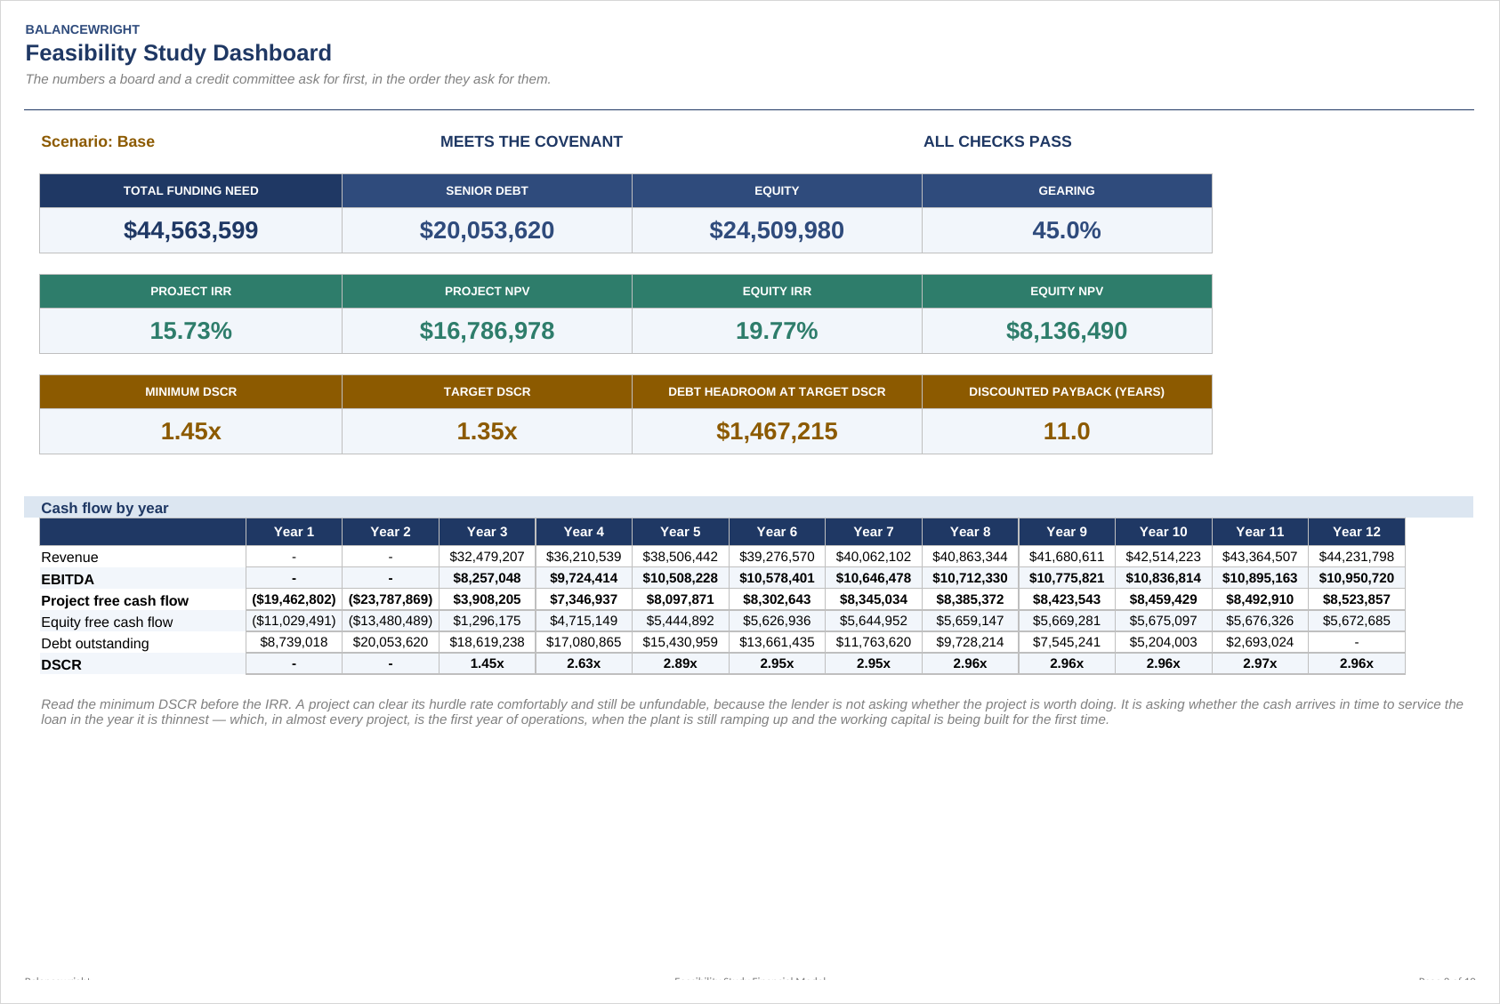Screen dimensions: 1500x1004
Task: Click the Project IRR value 15.73%
Action: point(190,331)
